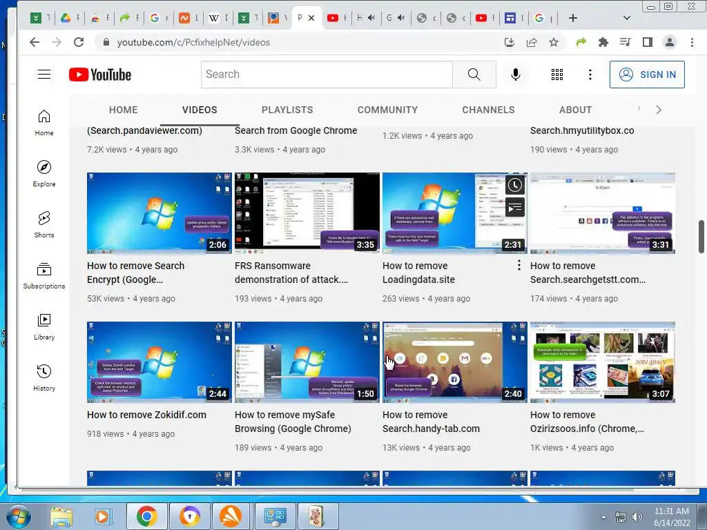The width and height of the screenshot is (707, 530).
Task: Open Chrome three-dot menu
Action: tap(692, 42)
